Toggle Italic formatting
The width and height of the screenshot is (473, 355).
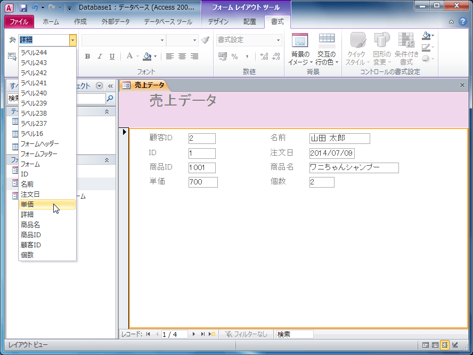100,56
